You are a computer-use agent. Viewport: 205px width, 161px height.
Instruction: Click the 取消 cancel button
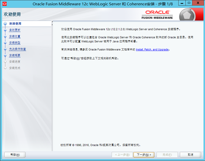(x=191, y=155)
